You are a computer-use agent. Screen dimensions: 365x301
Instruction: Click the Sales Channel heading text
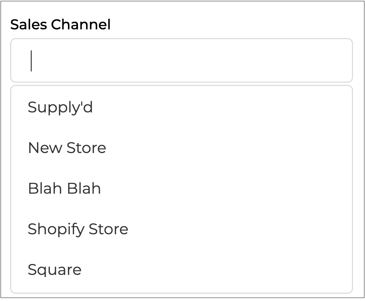[x=60, y=25]
